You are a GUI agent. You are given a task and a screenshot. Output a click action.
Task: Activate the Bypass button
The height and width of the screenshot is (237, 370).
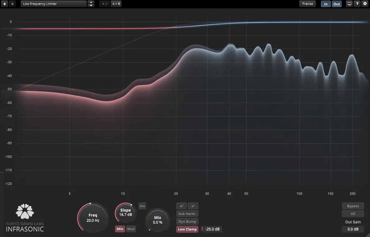click(x=353, y=206)
